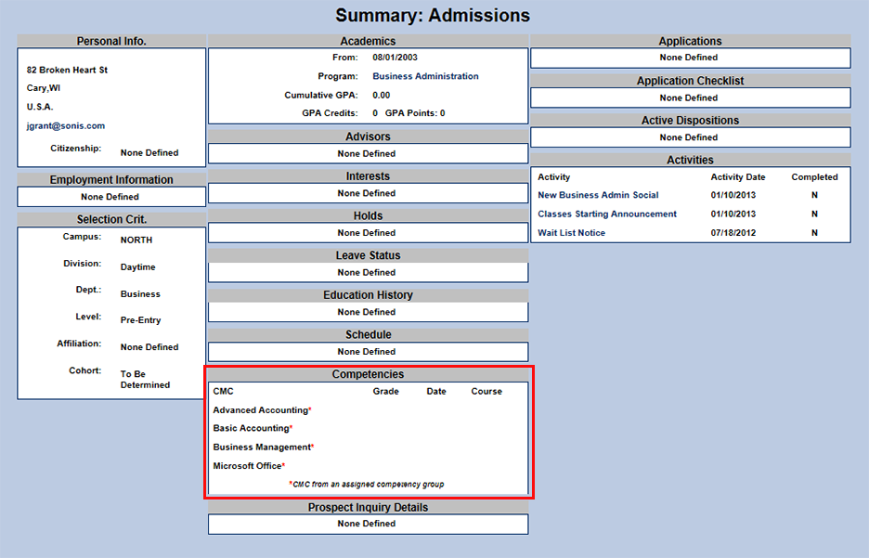
Task: Click the Citizenship label
Action: 76,149
